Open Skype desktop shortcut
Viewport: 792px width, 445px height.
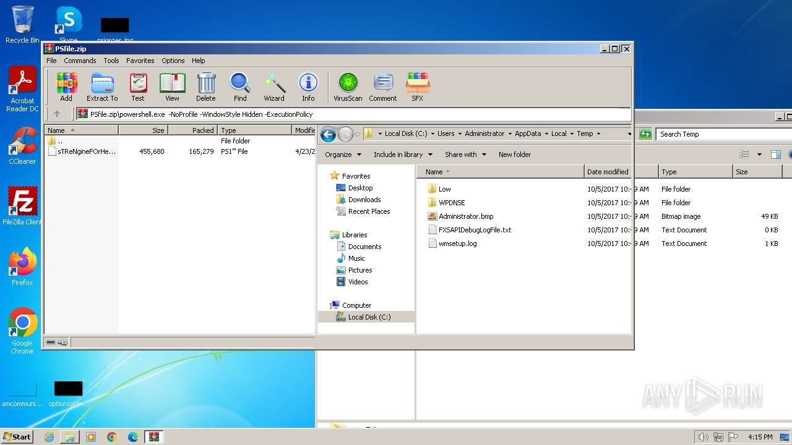pos(69,25)
